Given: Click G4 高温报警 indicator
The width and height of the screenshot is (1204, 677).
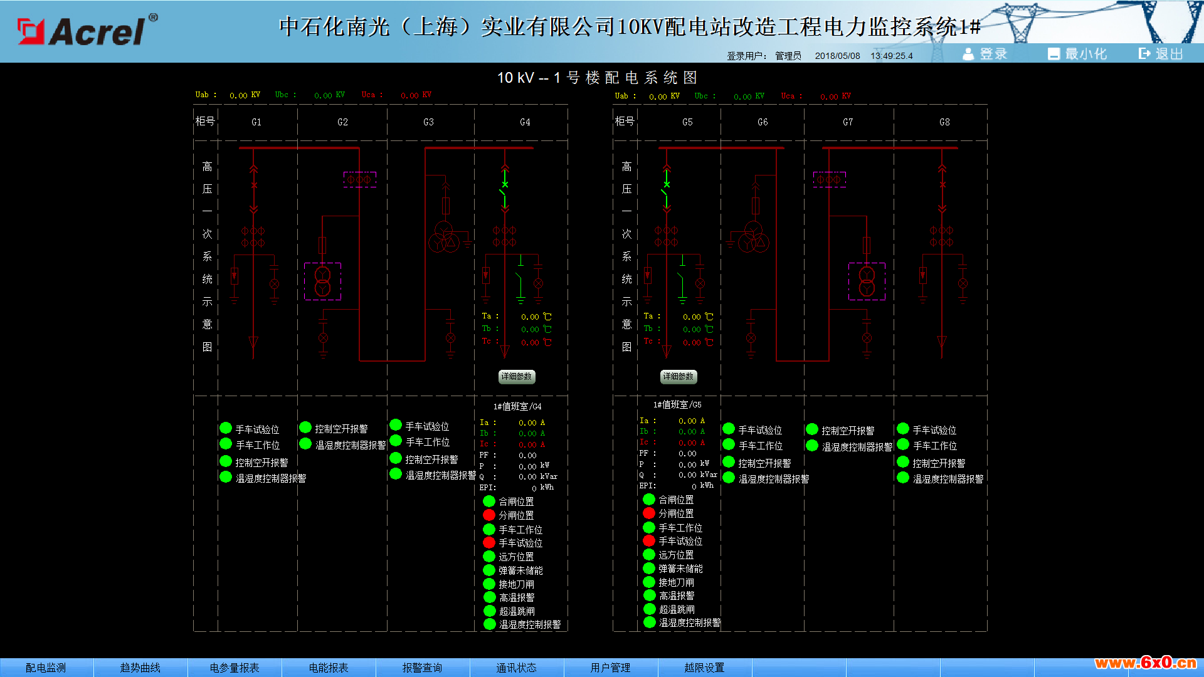Looking at the screenshot, I should 489,597.
